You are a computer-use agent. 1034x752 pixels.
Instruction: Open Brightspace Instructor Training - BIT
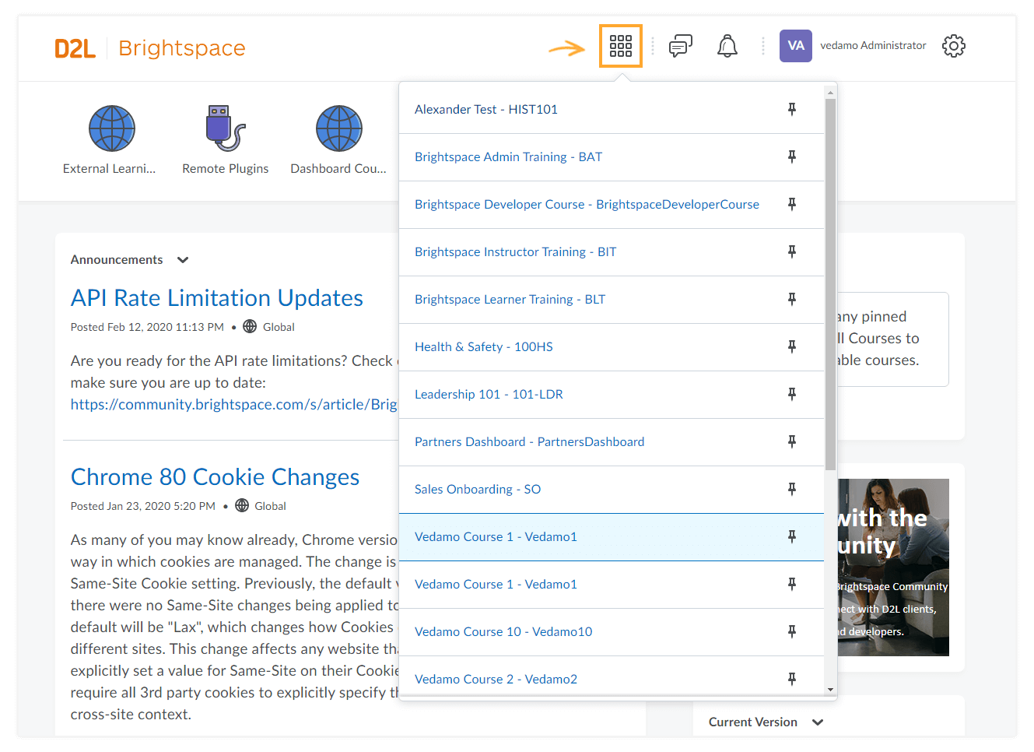[x=515, y=251]
